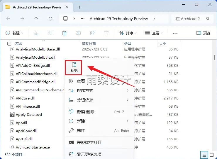The width and height of the screenshot is (217, 159).
Task: Close the Archicad 29 Technology Preview tab
Action: tap(67, 7)
